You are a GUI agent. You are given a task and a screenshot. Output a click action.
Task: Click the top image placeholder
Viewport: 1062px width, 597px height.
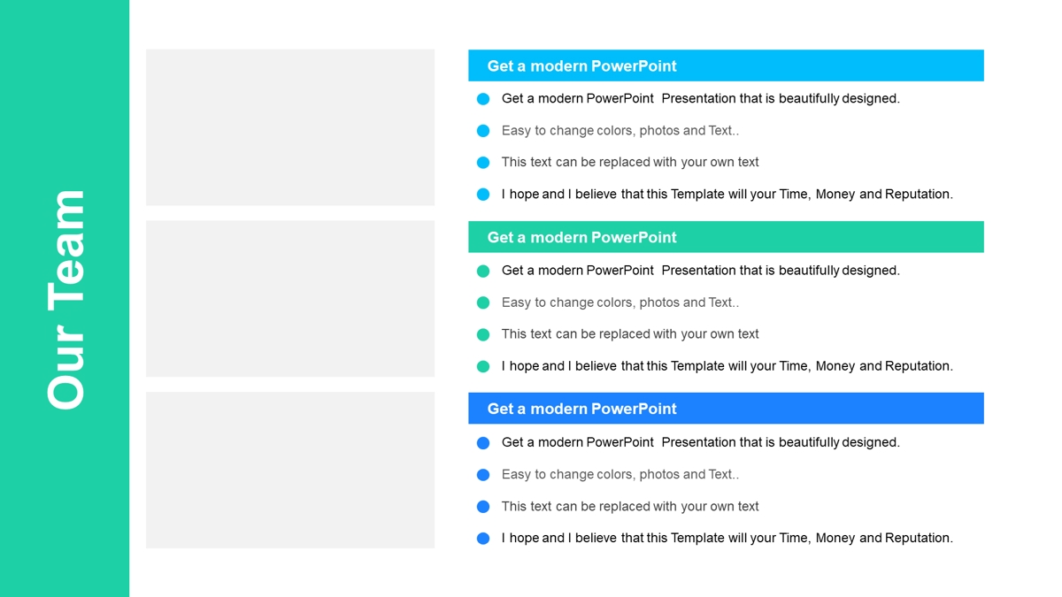click(x=290, y=127)
